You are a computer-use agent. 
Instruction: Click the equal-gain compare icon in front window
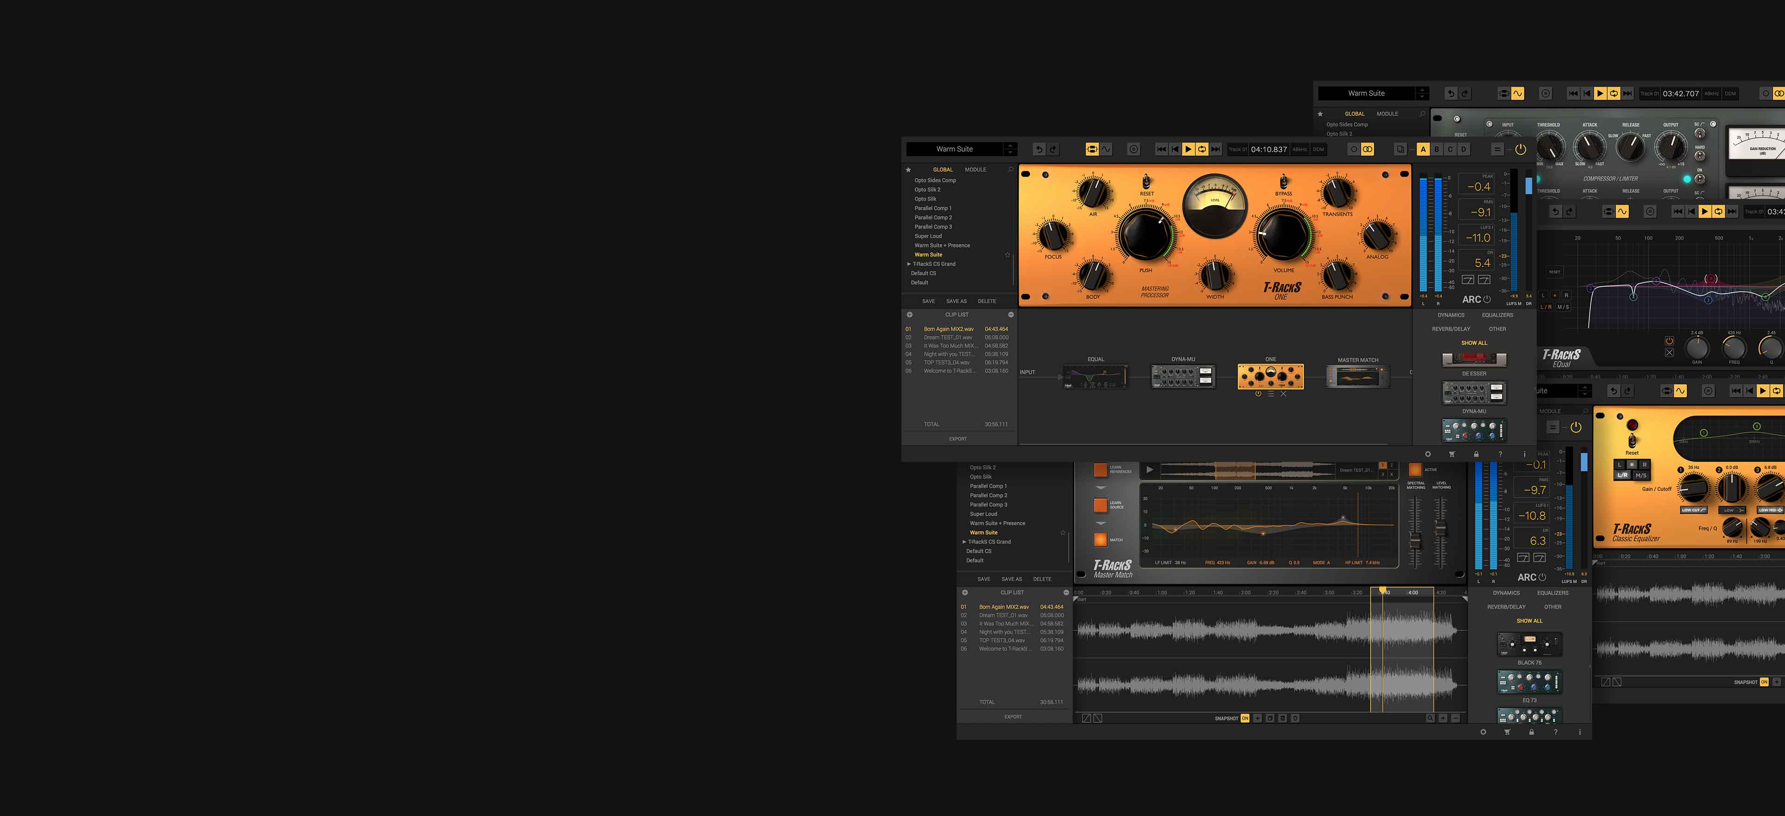(1497, 149)
